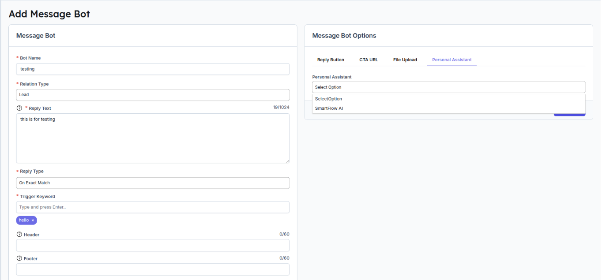Pick the SelectOption list entry
Viewport: 602px width, 280px height.
(328, 99)
